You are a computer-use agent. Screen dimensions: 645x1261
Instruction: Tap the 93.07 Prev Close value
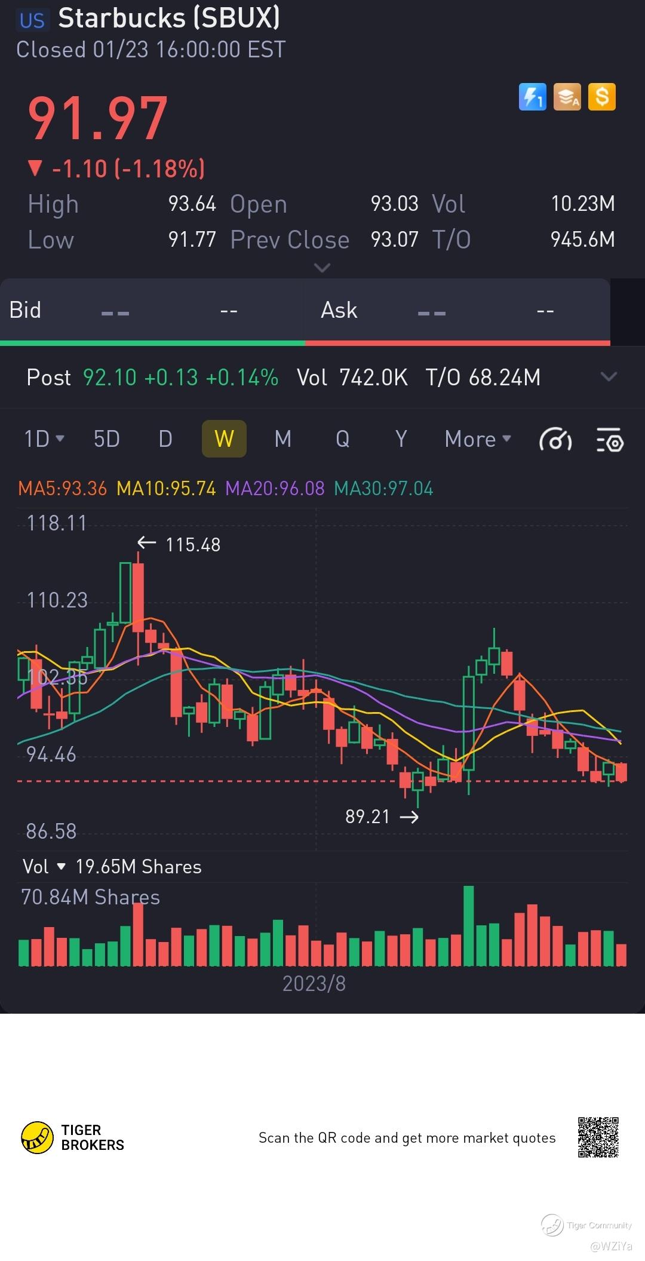tap(395, 240)
